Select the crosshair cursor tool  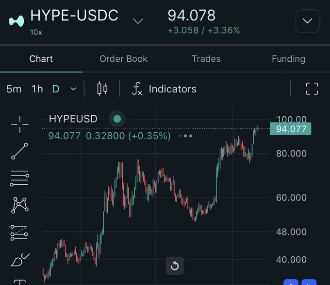(20, 124)
